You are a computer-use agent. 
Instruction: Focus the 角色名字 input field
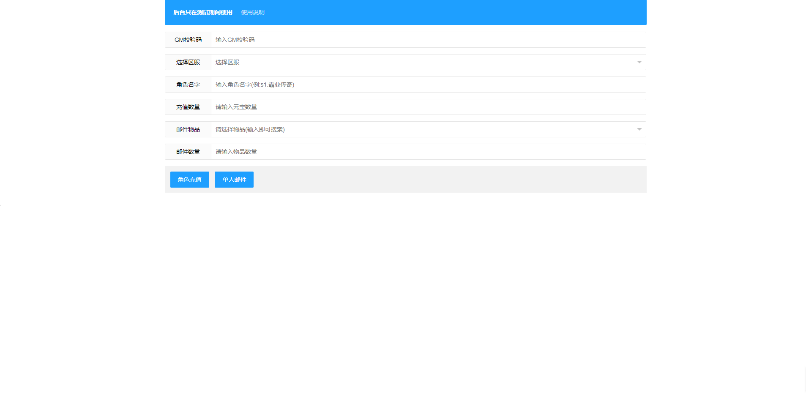tap(429, 85)
